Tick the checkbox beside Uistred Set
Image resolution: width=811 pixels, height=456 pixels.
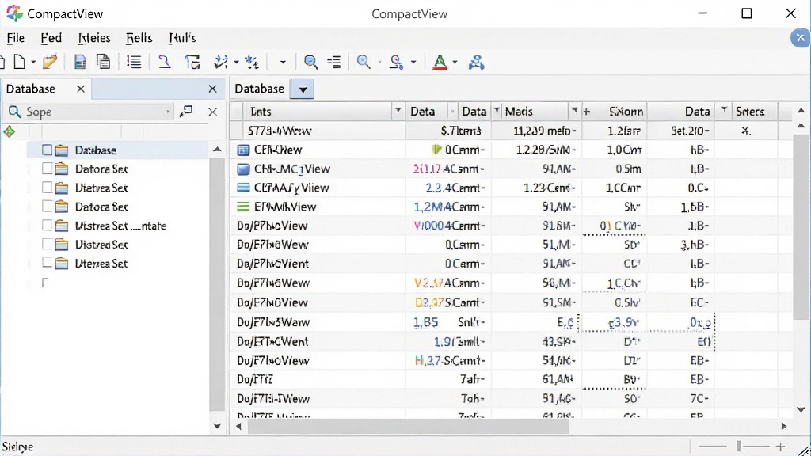(47, 244)
